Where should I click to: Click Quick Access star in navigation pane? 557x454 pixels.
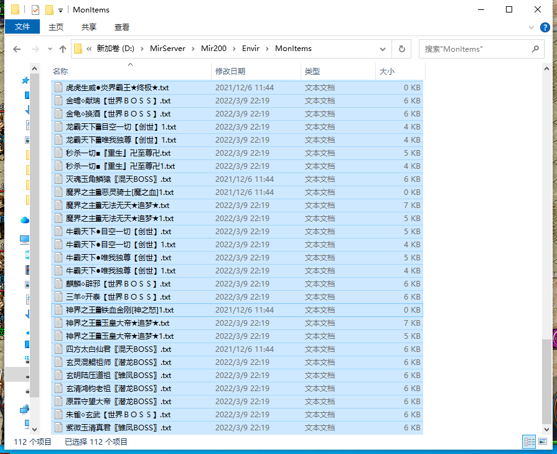[x=26, y=80]
